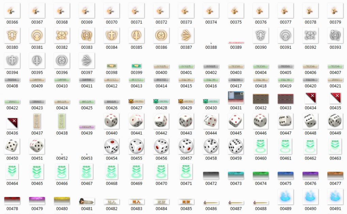The height and width of the screenshot is (214, 347).
Task: Click the orange button image 00485
Action: click(186, 201)
